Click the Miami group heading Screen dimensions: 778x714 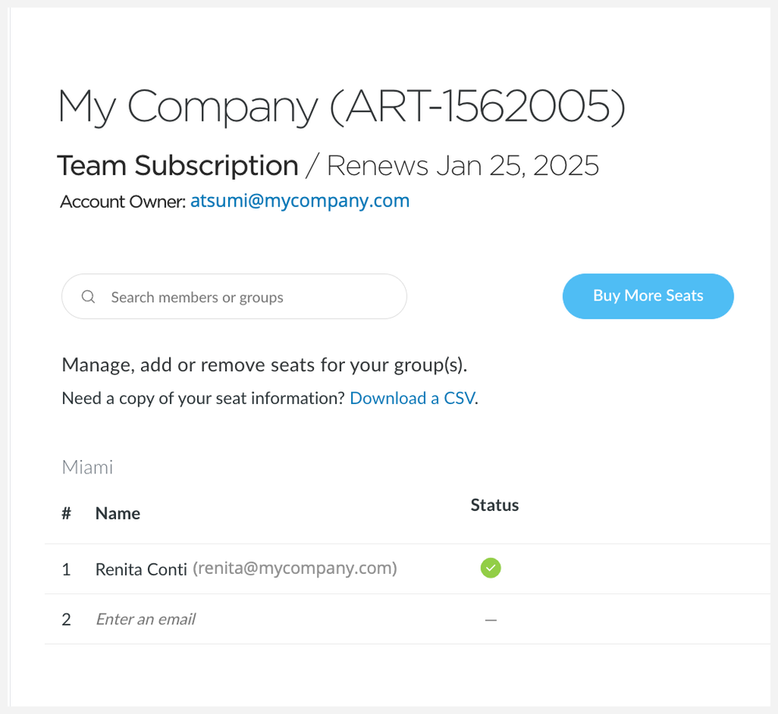[87, 467]
